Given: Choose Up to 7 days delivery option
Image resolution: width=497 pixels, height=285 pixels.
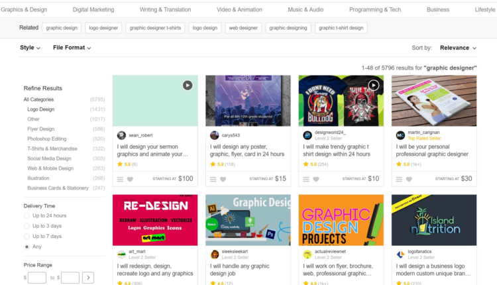Looking at the screenshot, I should (27, 236).
